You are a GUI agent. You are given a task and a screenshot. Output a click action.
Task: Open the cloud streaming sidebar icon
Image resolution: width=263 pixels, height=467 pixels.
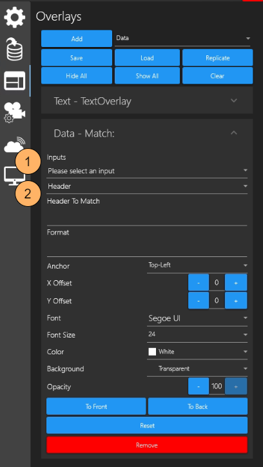14,144
